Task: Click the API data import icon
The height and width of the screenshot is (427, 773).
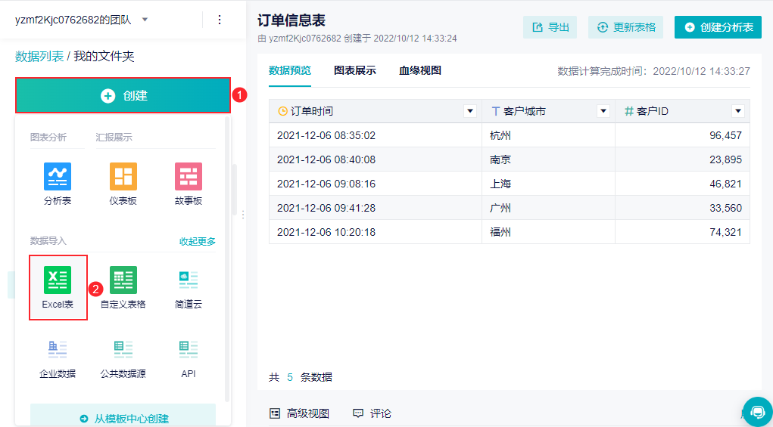Action: point(189,349)
